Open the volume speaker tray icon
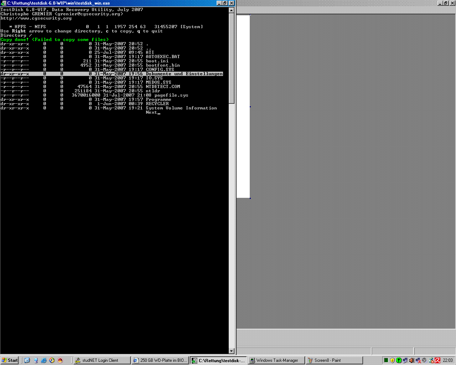Viewport: 456px width, 365px height. 411,360
